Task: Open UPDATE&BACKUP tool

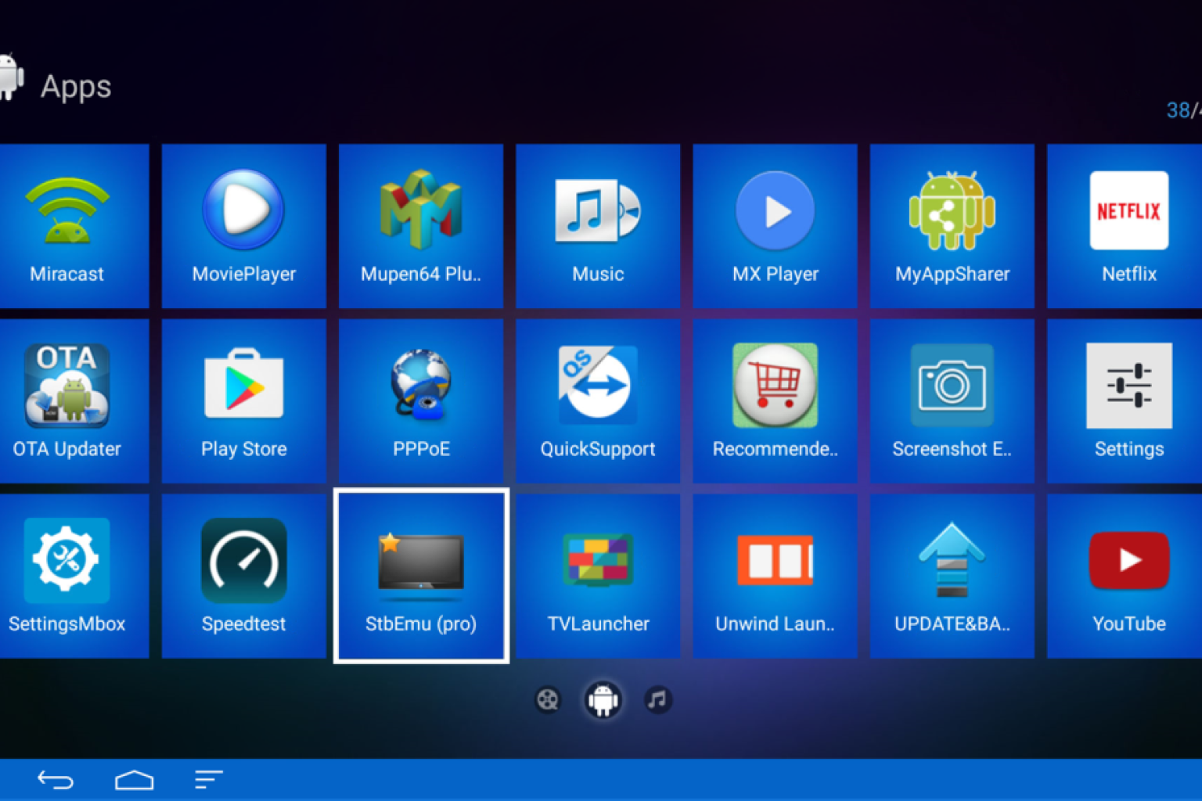Action: [952, 576]
